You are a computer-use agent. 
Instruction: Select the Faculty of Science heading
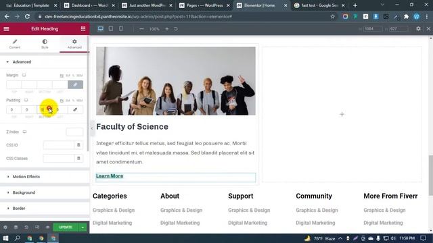pyautogui.click(x=132, y=127)
